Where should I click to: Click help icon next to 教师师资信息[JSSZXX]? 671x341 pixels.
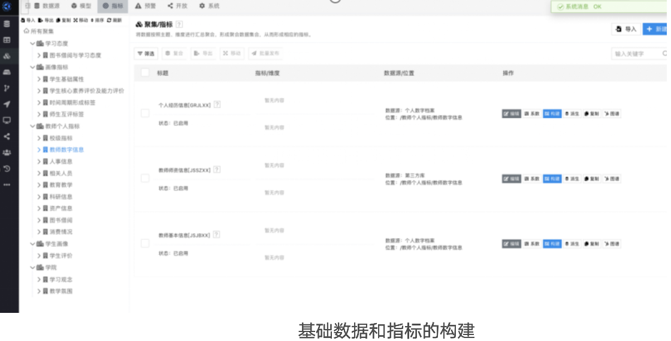(x=217, y=170)
